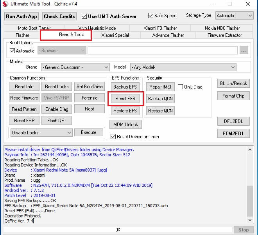Image resolution: width=258 pixels, height=235 pixels.
Task: Enable the Only Diag checkbox
Action: coord(180,87)
